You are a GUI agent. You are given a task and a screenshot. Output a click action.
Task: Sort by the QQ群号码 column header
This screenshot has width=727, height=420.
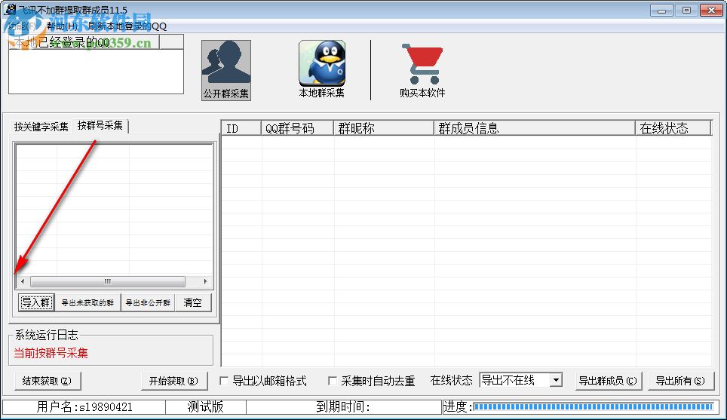coord(297,128)
